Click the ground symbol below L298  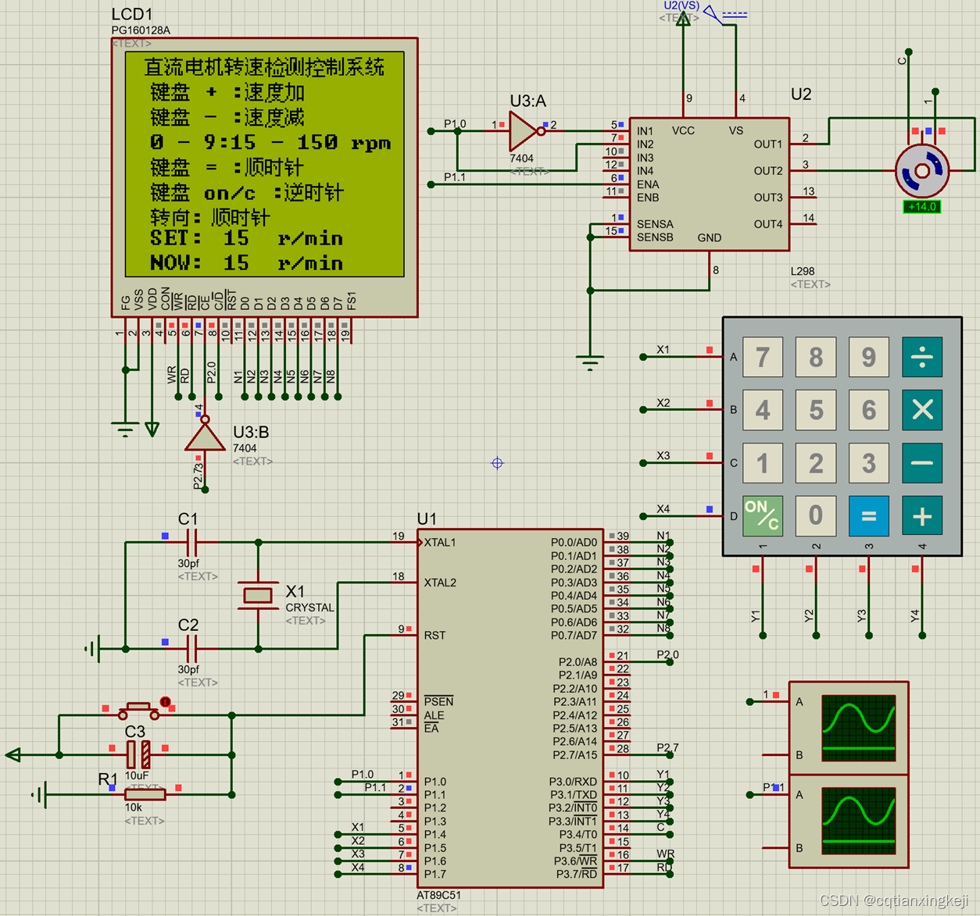pyautogui.click(x=590, y=362)
